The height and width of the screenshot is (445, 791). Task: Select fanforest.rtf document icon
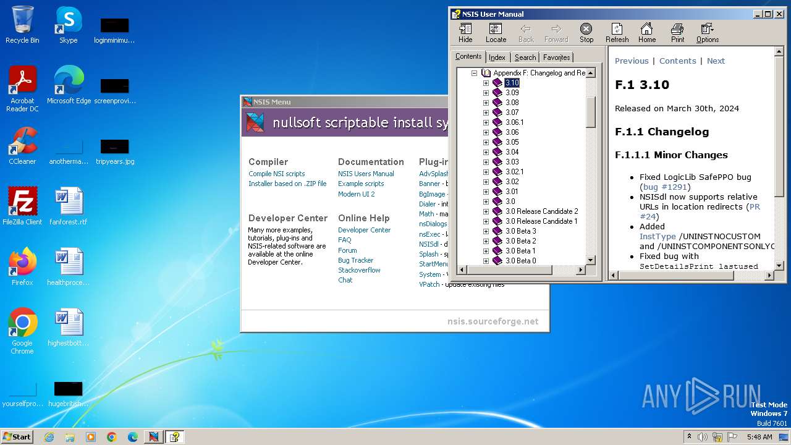[x=69, y=206]
